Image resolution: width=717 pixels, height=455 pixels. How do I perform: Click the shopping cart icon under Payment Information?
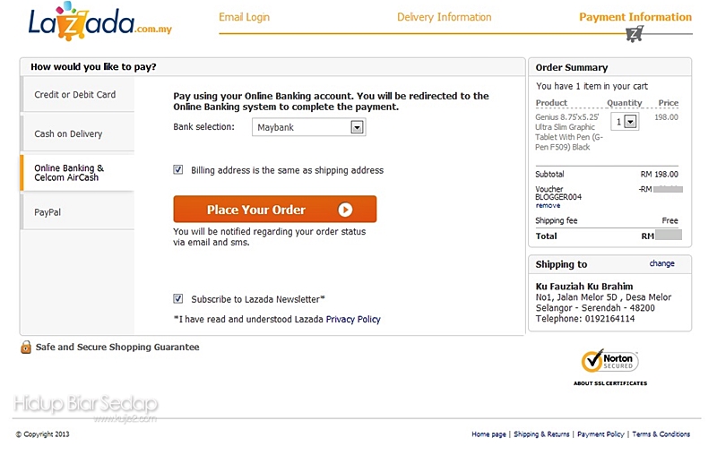coord(635,35)
